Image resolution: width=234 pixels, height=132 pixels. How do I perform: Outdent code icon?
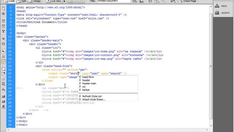(x=3, y=102)
